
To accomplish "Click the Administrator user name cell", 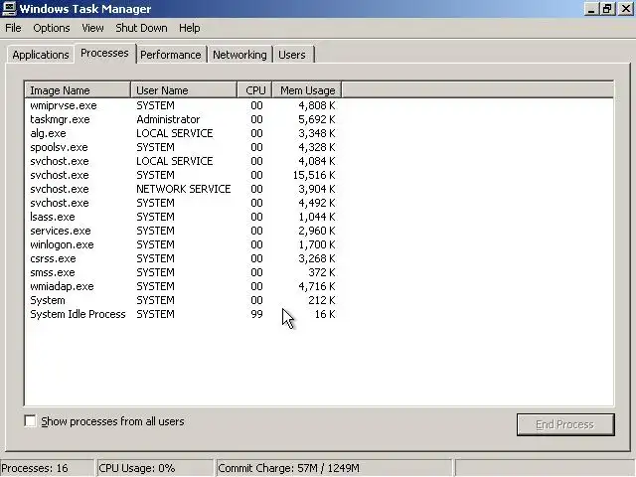I will tap(168, 119).
